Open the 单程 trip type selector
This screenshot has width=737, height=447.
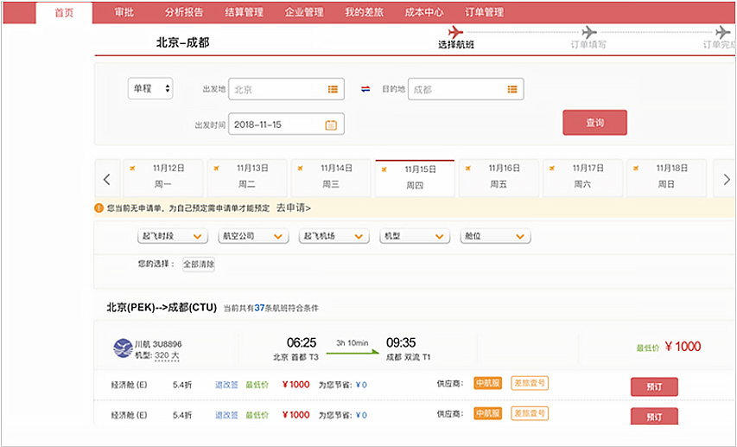pyautogui.click(x=150, y=88)
